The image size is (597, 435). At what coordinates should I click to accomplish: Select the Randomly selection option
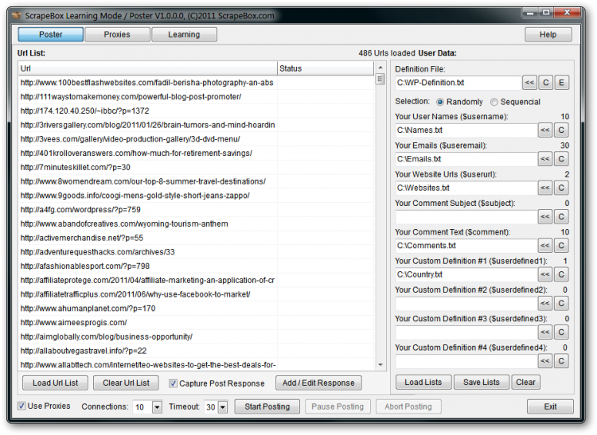tap(439, 102)
